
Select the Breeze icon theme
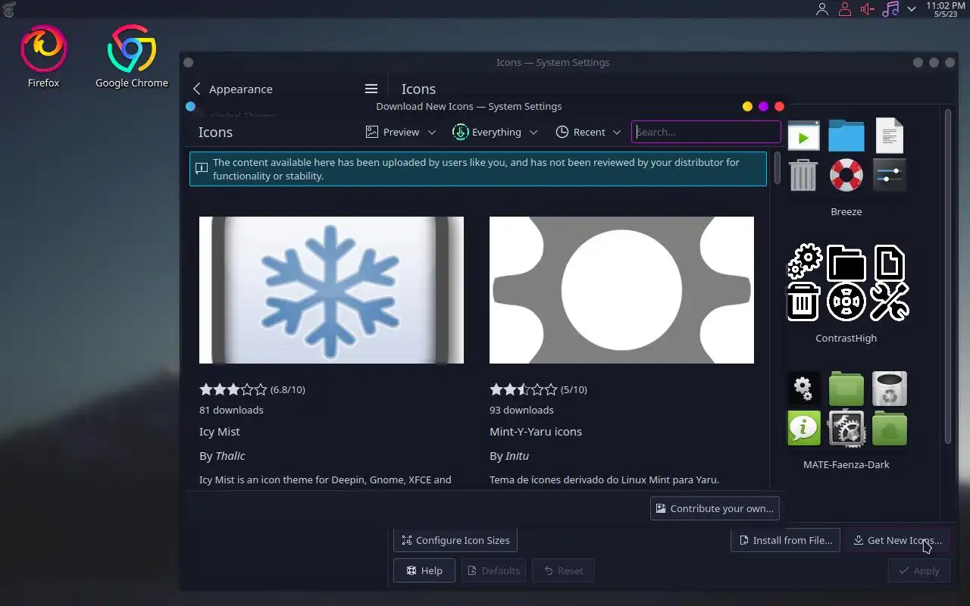pyautogui.click(x=846, y=167)
